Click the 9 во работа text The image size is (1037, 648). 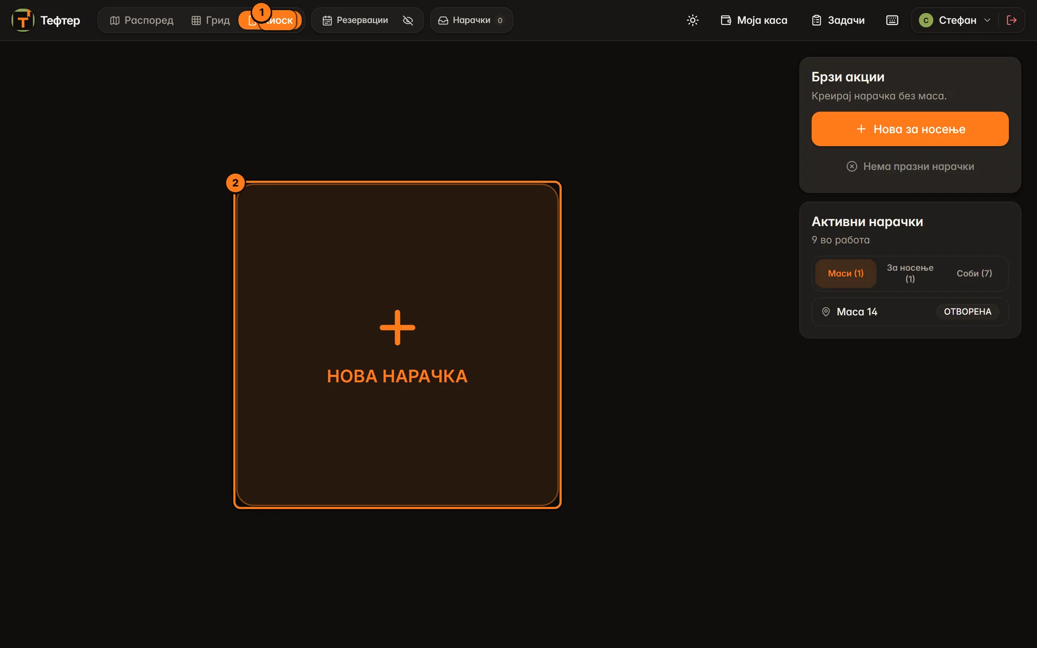pos(840,240)
